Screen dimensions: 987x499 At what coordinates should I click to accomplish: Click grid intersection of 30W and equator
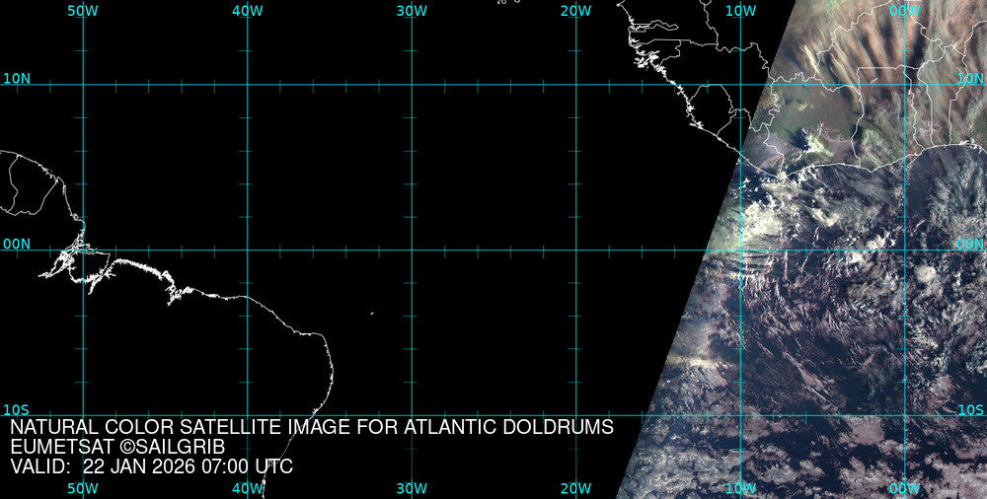click(x=412, y=249)
